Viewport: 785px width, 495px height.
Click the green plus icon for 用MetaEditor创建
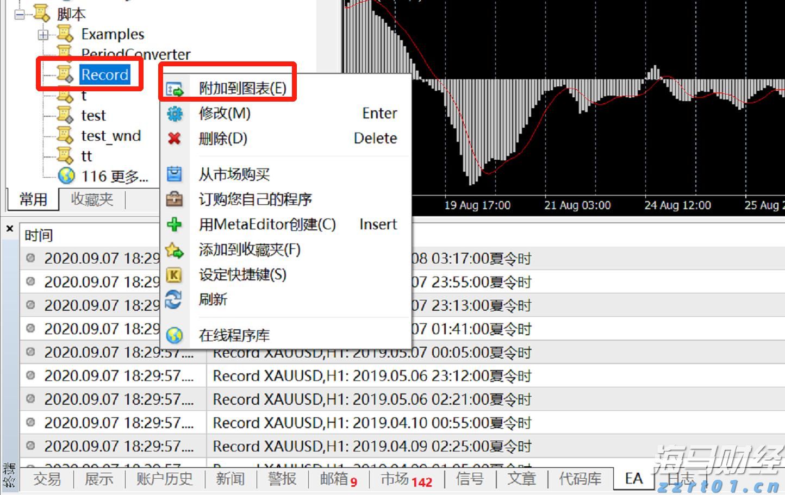174,224
